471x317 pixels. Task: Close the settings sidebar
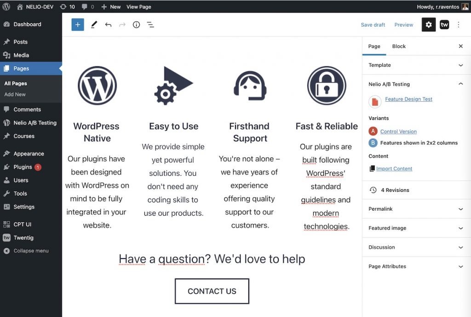coord(461,46)
